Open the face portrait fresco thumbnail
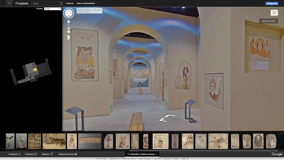This screenshot has width=284, height=160. click(160, 141)
